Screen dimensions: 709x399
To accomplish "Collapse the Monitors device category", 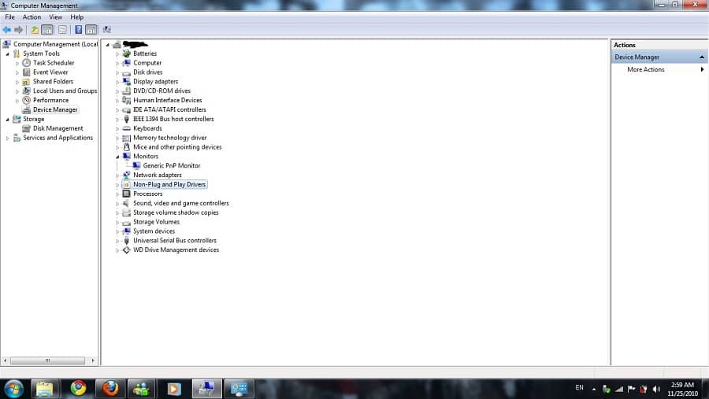I will 117,157.
